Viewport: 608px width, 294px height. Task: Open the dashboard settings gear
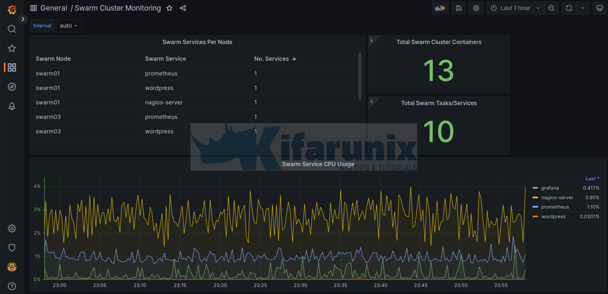[476, 8]
